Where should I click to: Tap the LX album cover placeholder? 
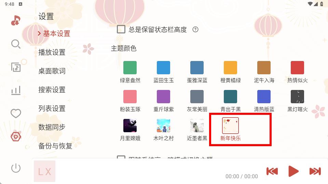point(44,171)
